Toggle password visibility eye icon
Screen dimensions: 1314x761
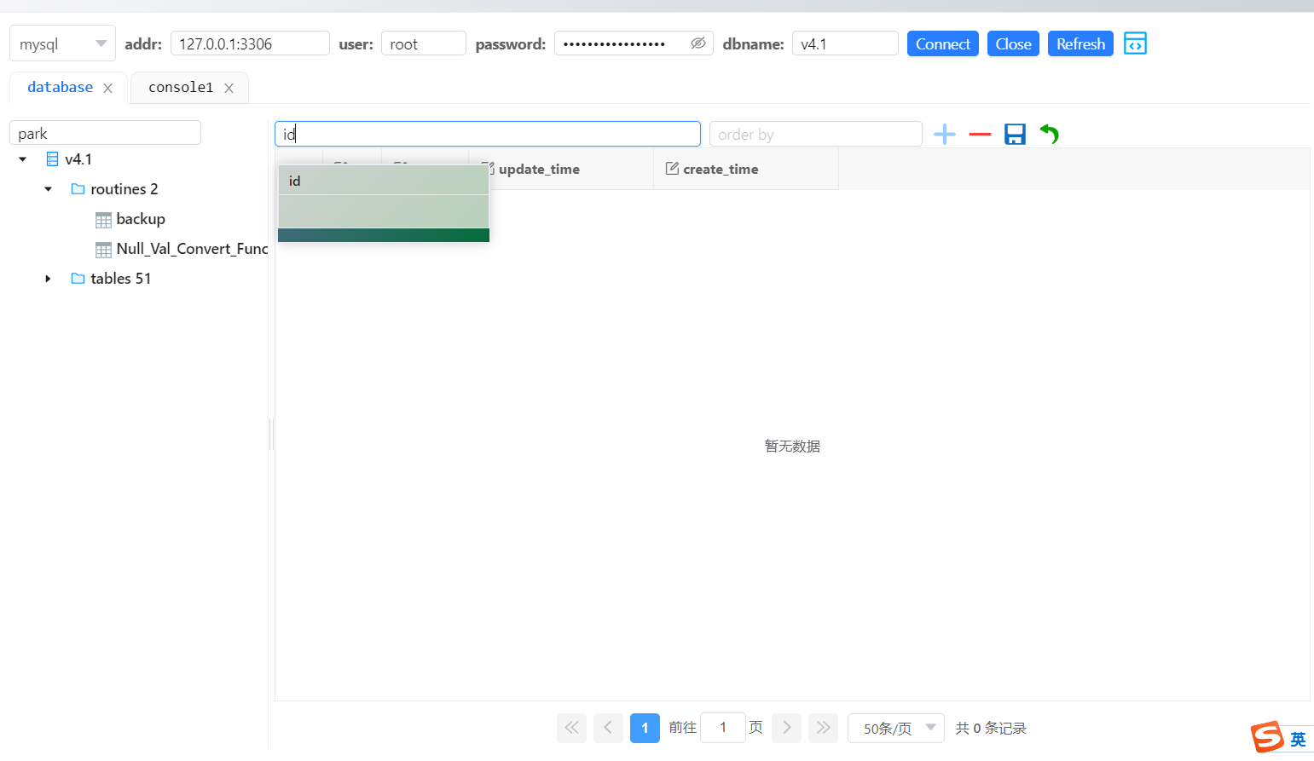(698, 43)
